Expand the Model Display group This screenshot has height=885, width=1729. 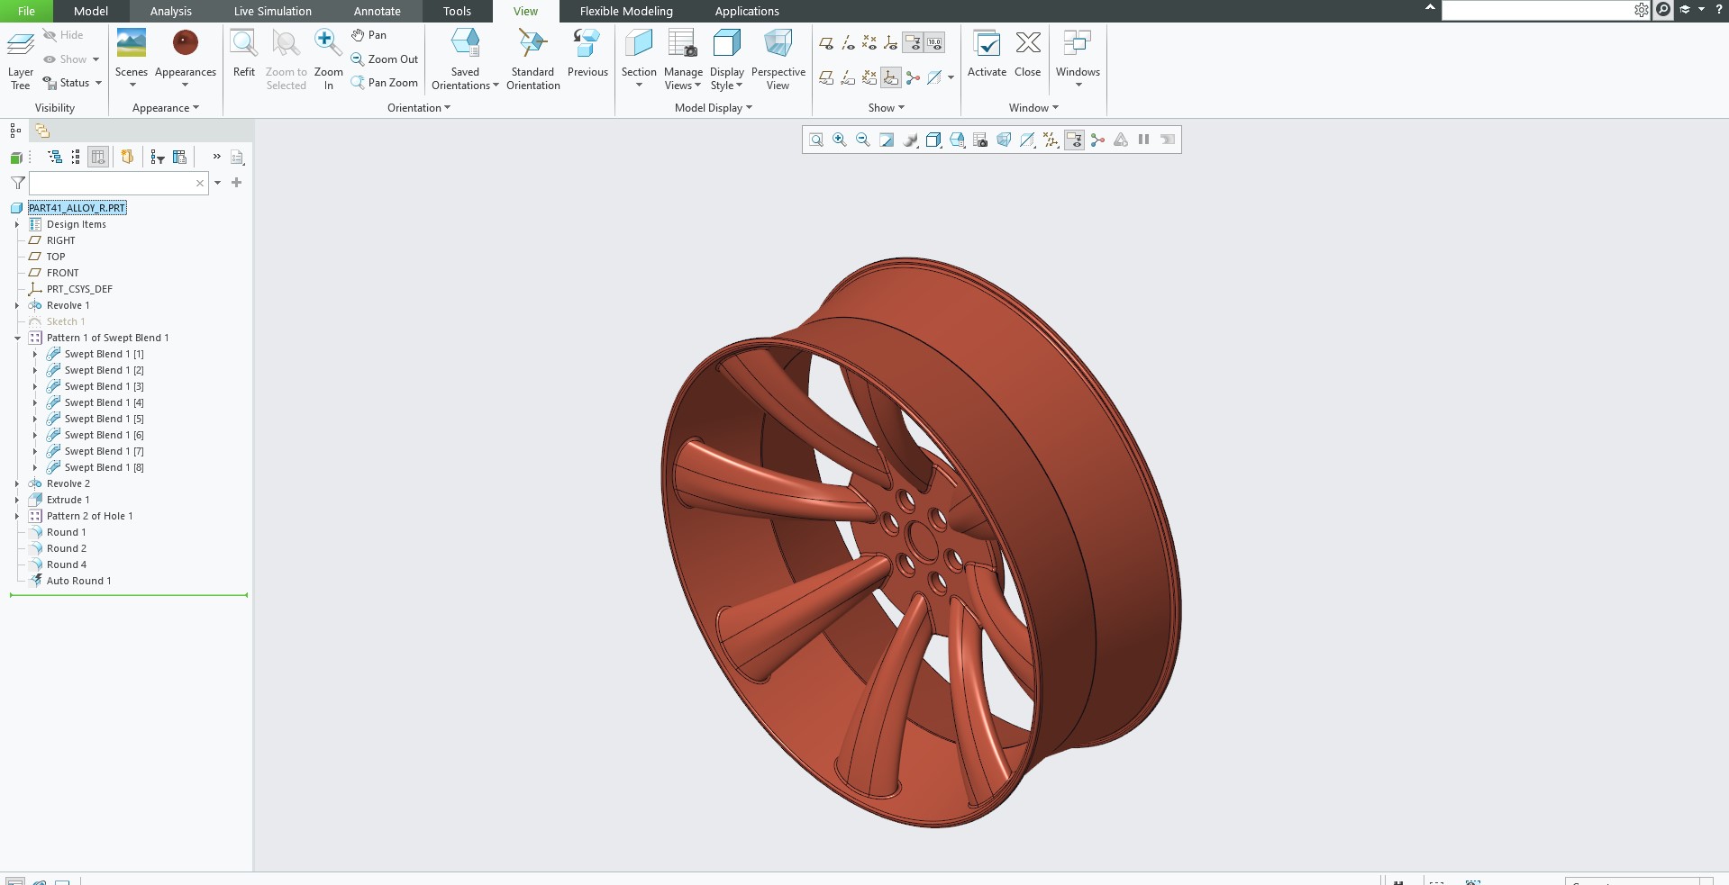pos(714,108)
